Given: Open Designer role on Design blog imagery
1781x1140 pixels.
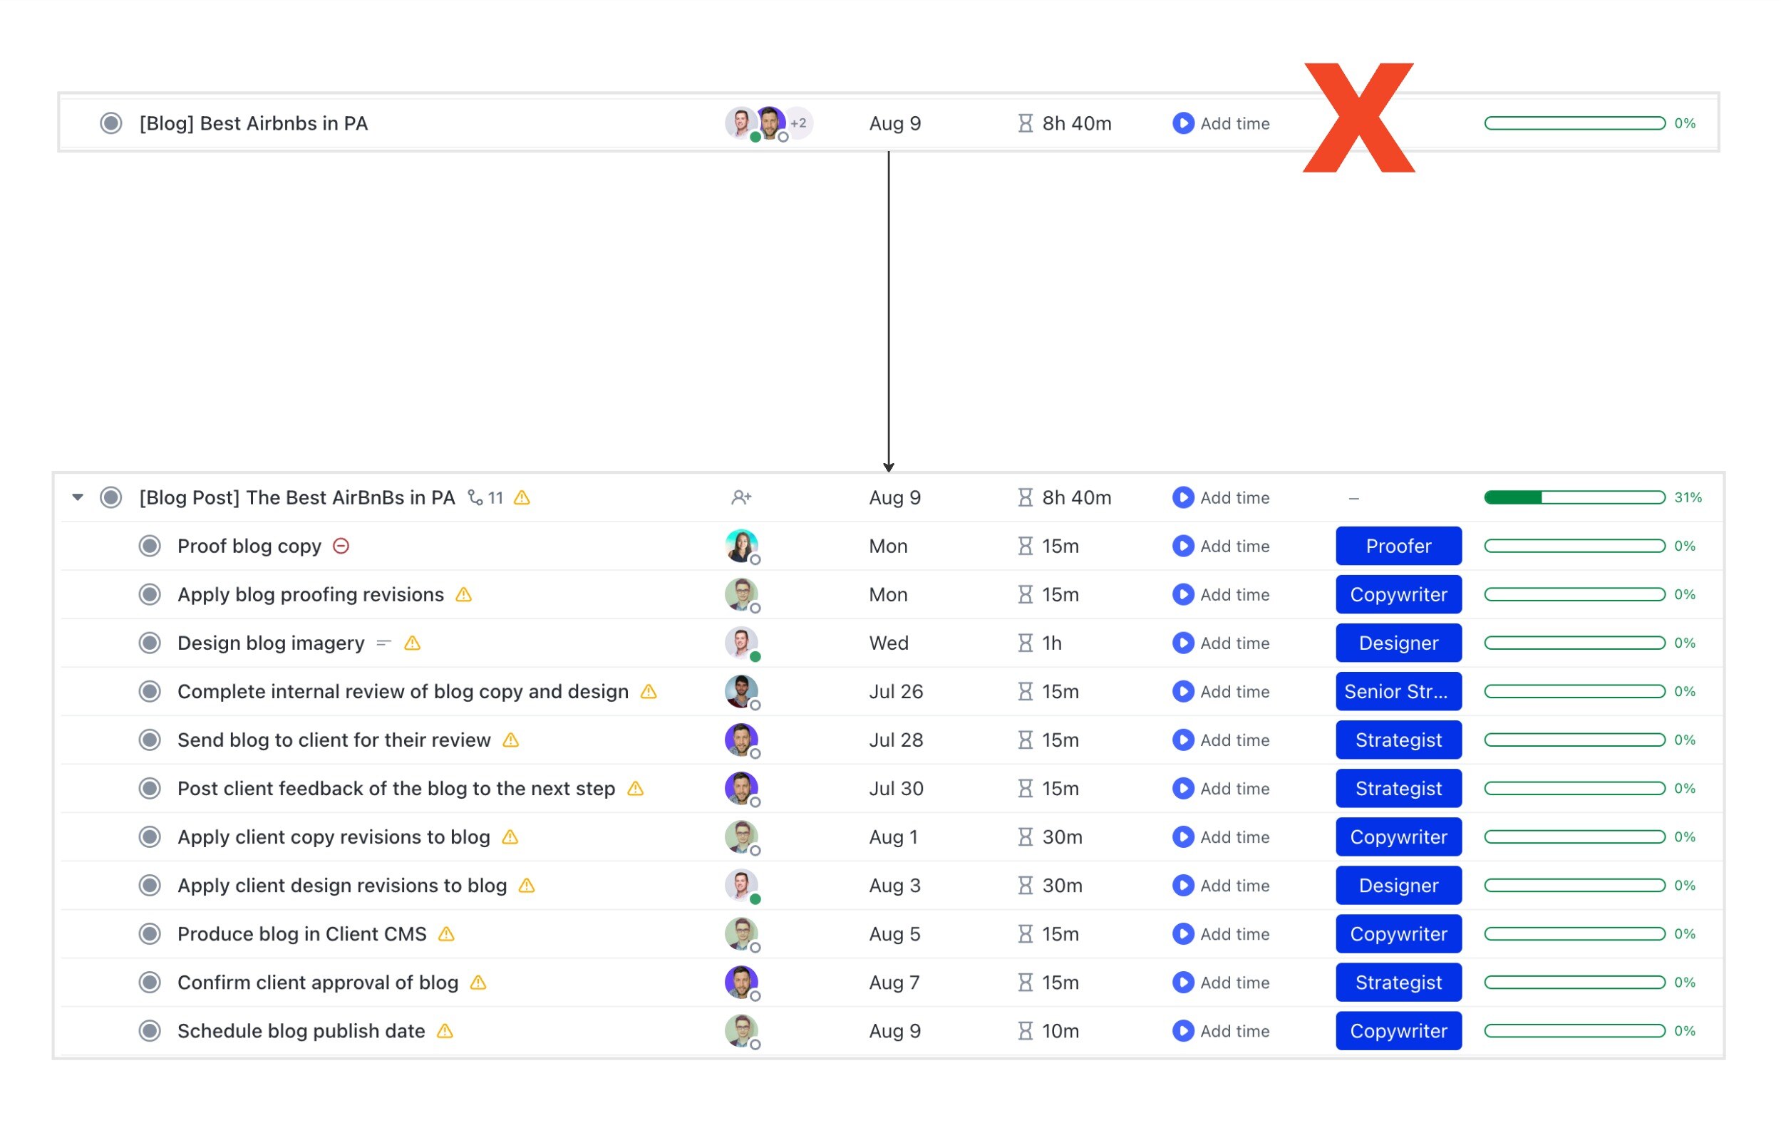Looking at the screenshot, I should click(1398, 643).
